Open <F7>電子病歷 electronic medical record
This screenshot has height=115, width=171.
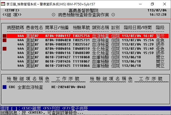click(x=67, y=109)
